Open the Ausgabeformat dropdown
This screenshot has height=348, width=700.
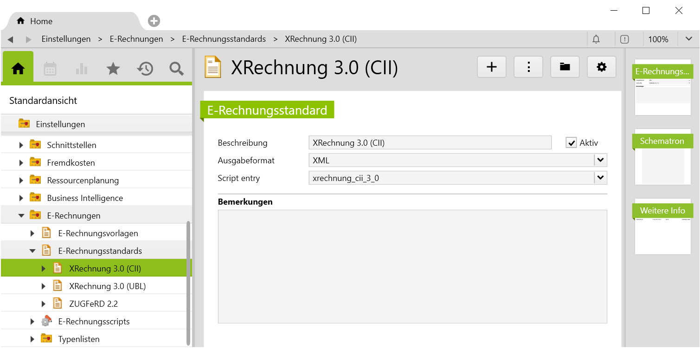[600, 161]
